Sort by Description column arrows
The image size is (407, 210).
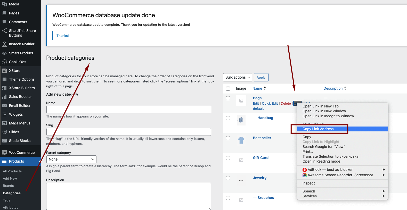(x=345, y=88)
